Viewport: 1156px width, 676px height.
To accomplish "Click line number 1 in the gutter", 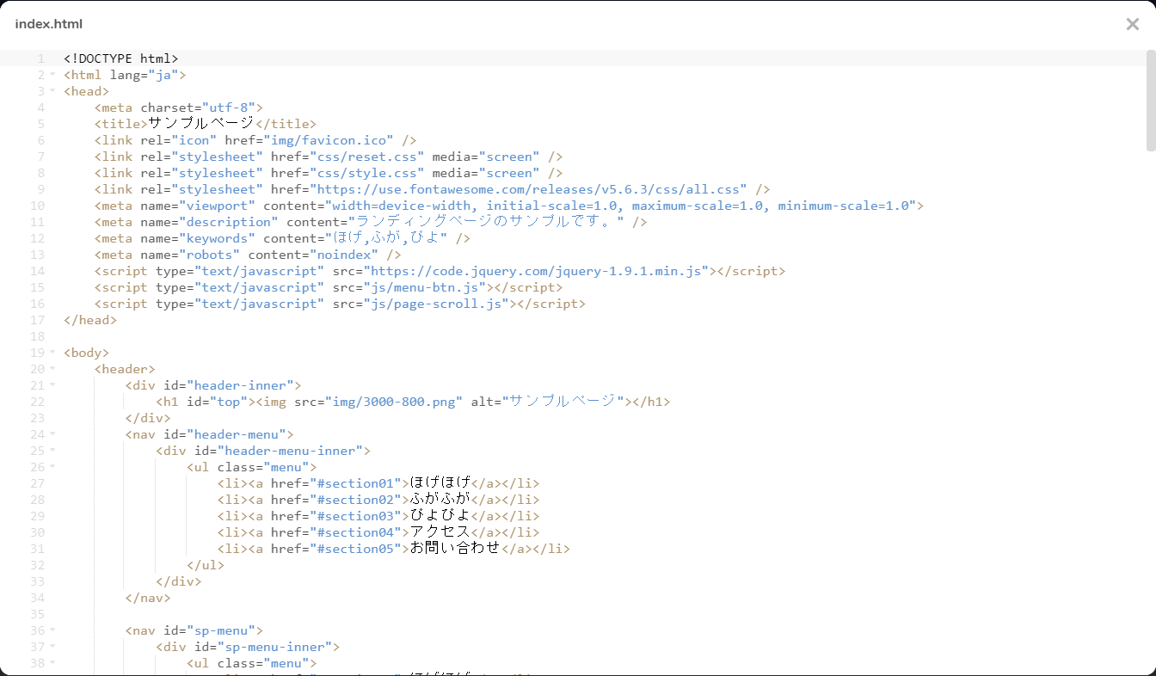I will click(40, 58).
